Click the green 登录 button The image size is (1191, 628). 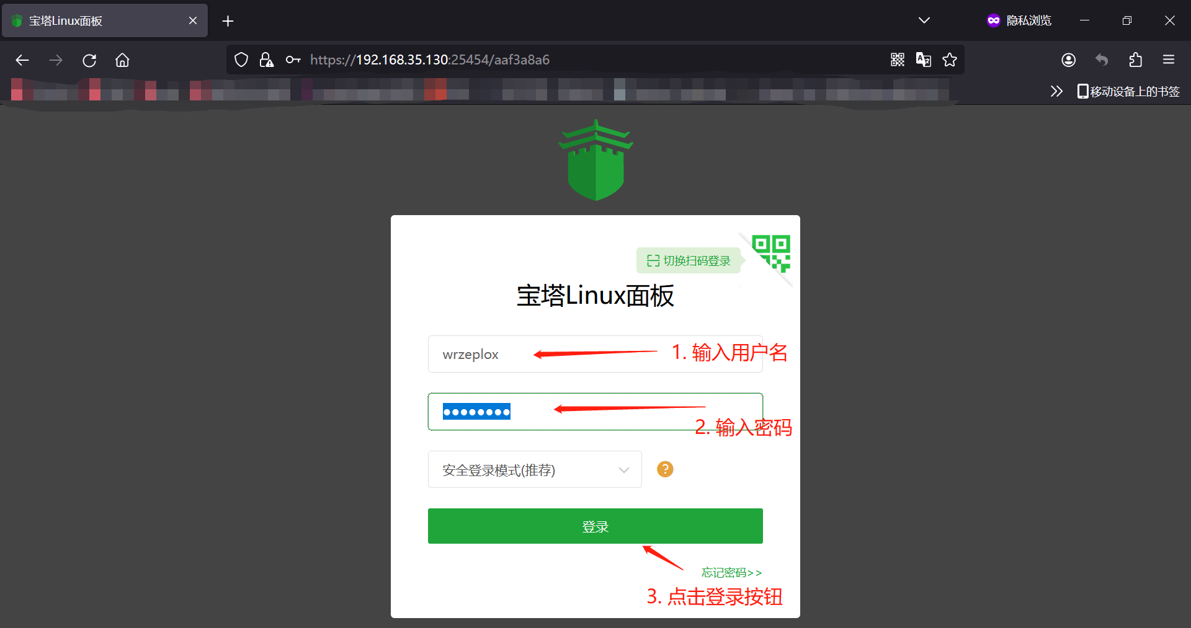coord(595,526)
